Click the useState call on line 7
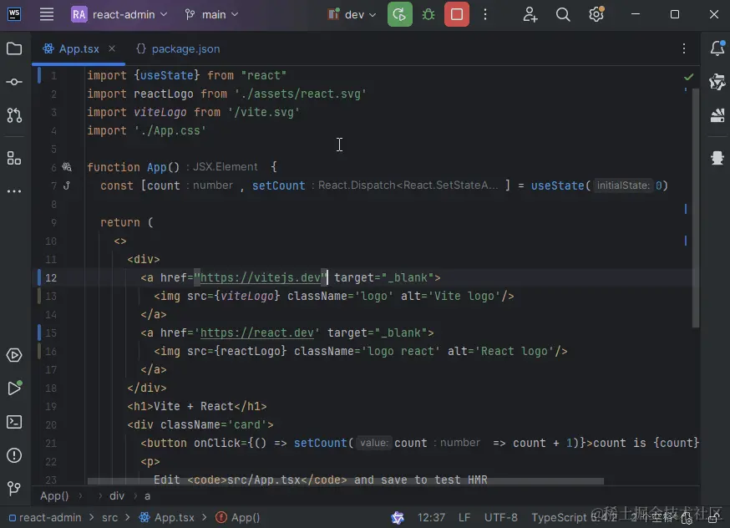The height and width of the screenshot is (528, 730). [x=557, y=185]
